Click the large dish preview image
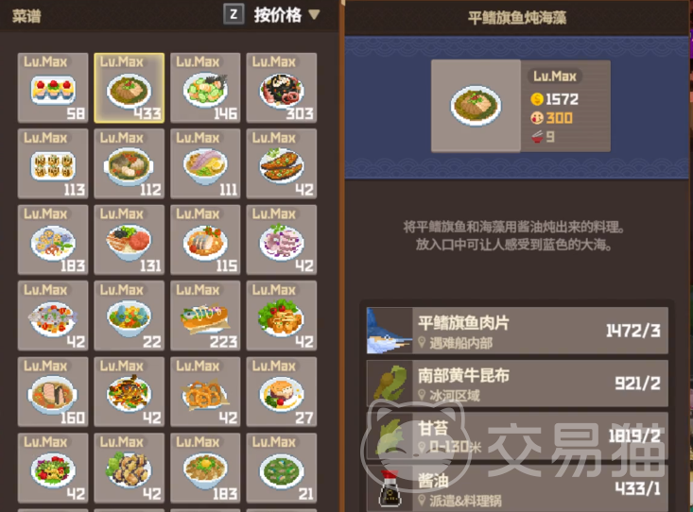The width and height of the screenshot is (693, 512). click(x=476, y=106)
